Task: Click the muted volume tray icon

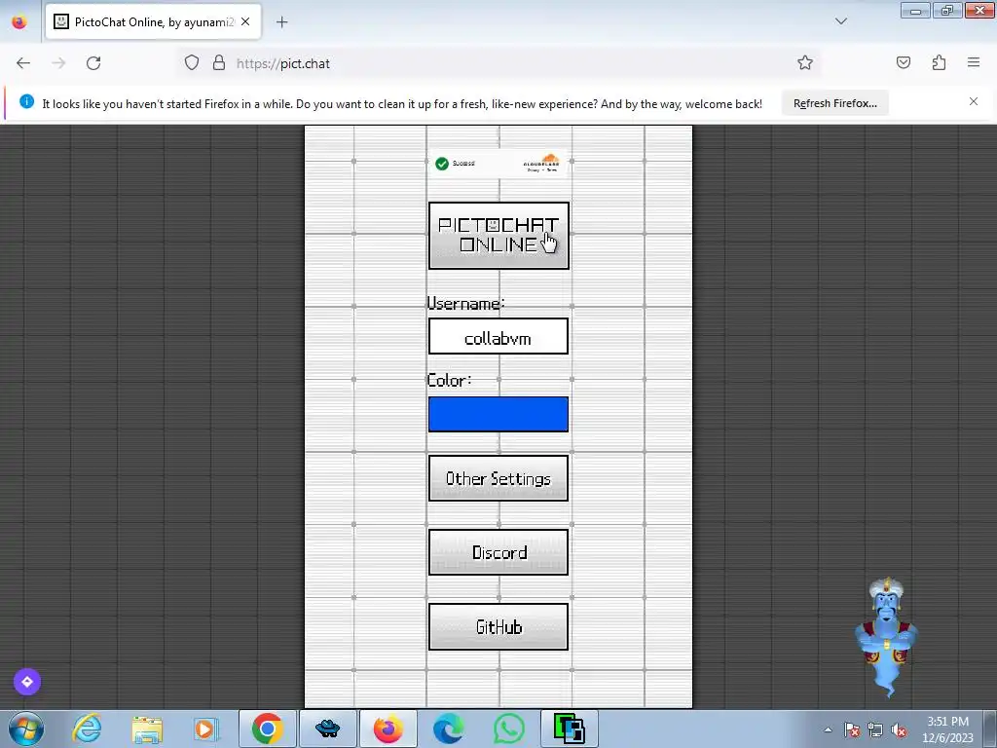Action: coord(899,729)
